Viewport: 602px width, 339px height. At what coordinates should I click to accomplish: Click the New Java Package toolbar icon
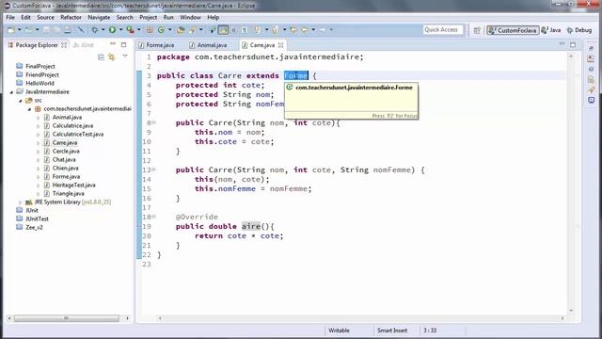[150, 29]
